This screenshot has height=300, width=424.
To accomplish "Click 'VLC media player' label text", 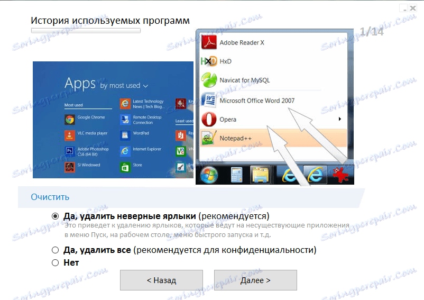I will tap(93, 133).
